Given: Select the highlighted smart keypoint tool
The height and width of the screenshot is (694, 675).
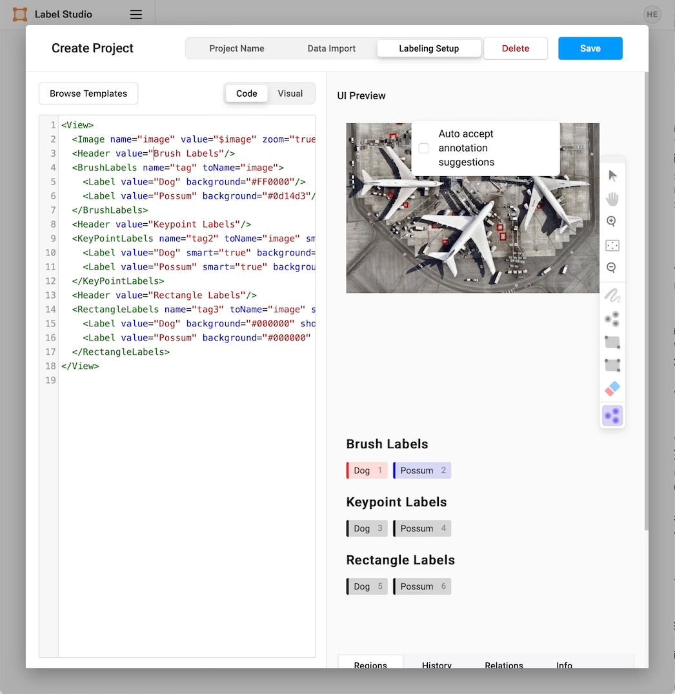Looking at the screenshot, I should pyautogui.click(x=612, y=415).
